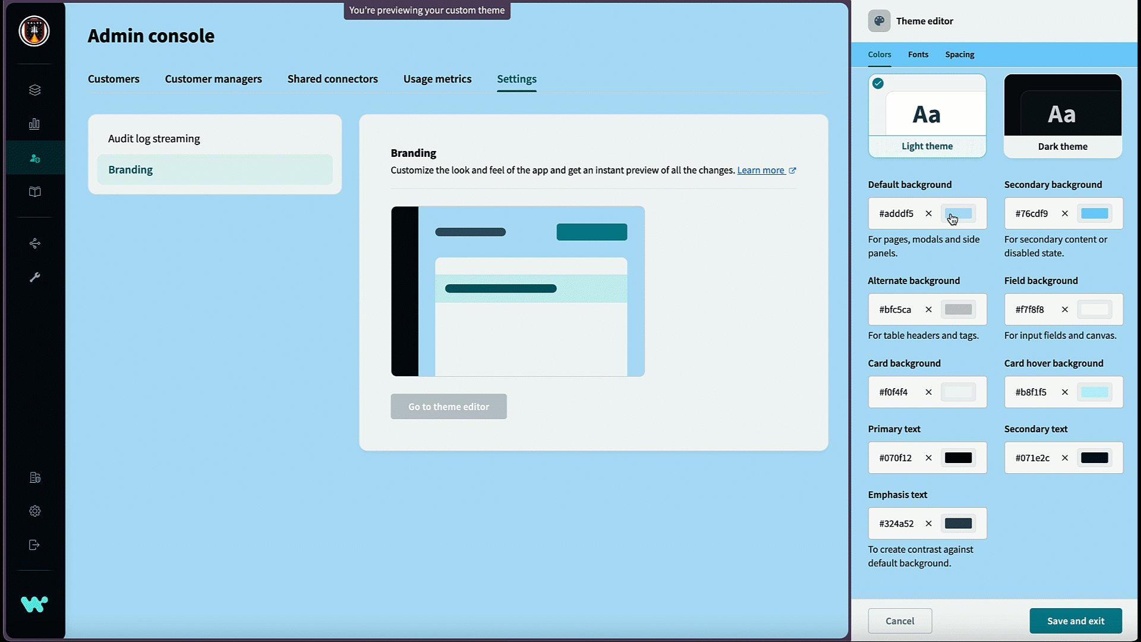
Task: Select the Light theme option
Action: point(926,116)
